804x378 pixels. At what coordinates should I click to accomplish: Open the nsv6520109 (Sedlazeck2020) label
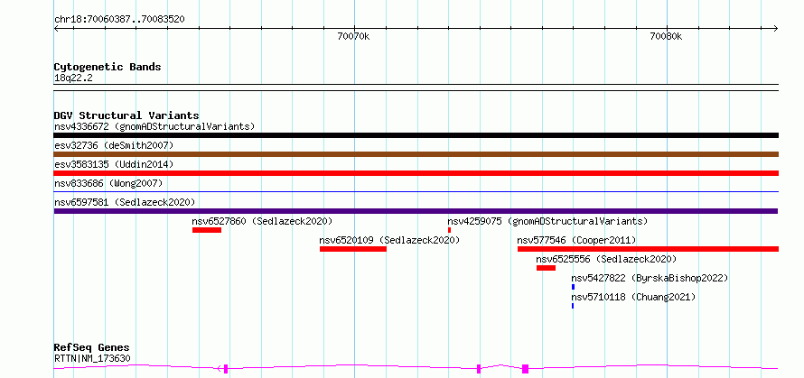[389, 240]
